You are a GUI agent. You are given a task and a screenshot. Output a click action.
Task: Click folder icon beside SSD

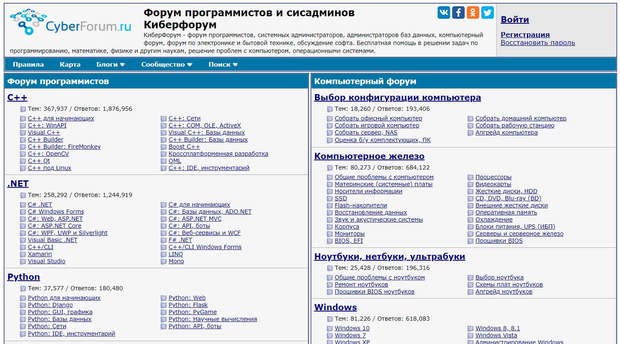pos(330,199)
